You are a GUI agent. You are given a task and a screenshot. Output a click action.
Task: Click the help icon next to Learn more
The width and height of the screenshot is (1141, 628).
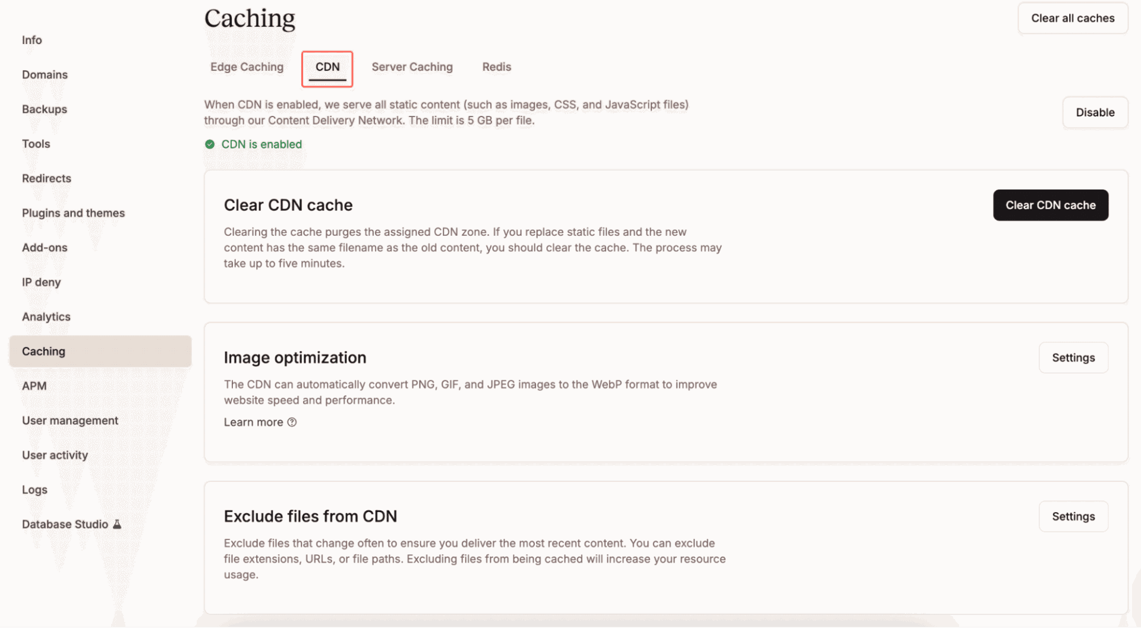coord(292,422)
